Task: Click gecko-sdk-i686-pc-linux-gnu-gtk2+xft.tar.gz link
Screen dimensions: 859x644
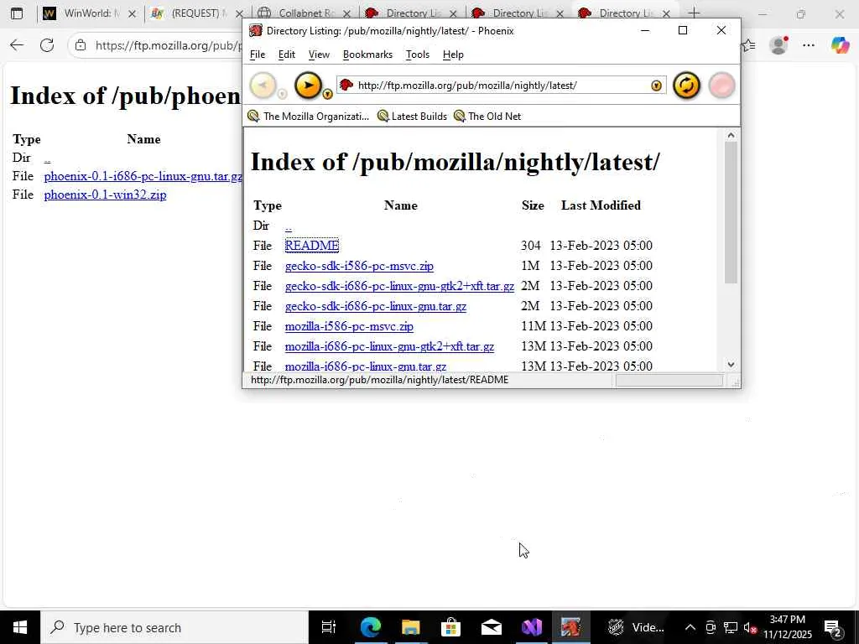Action: pyautogui.click(x=399, y=286)
